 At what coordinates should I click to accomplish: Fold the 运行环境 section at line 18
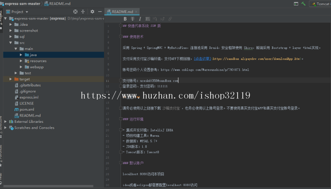coord(121,119)
